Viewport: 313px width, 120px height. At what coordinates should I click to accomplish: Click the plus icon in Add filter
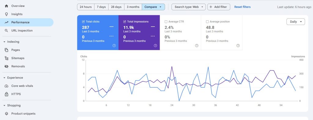(x=211, y=7)
